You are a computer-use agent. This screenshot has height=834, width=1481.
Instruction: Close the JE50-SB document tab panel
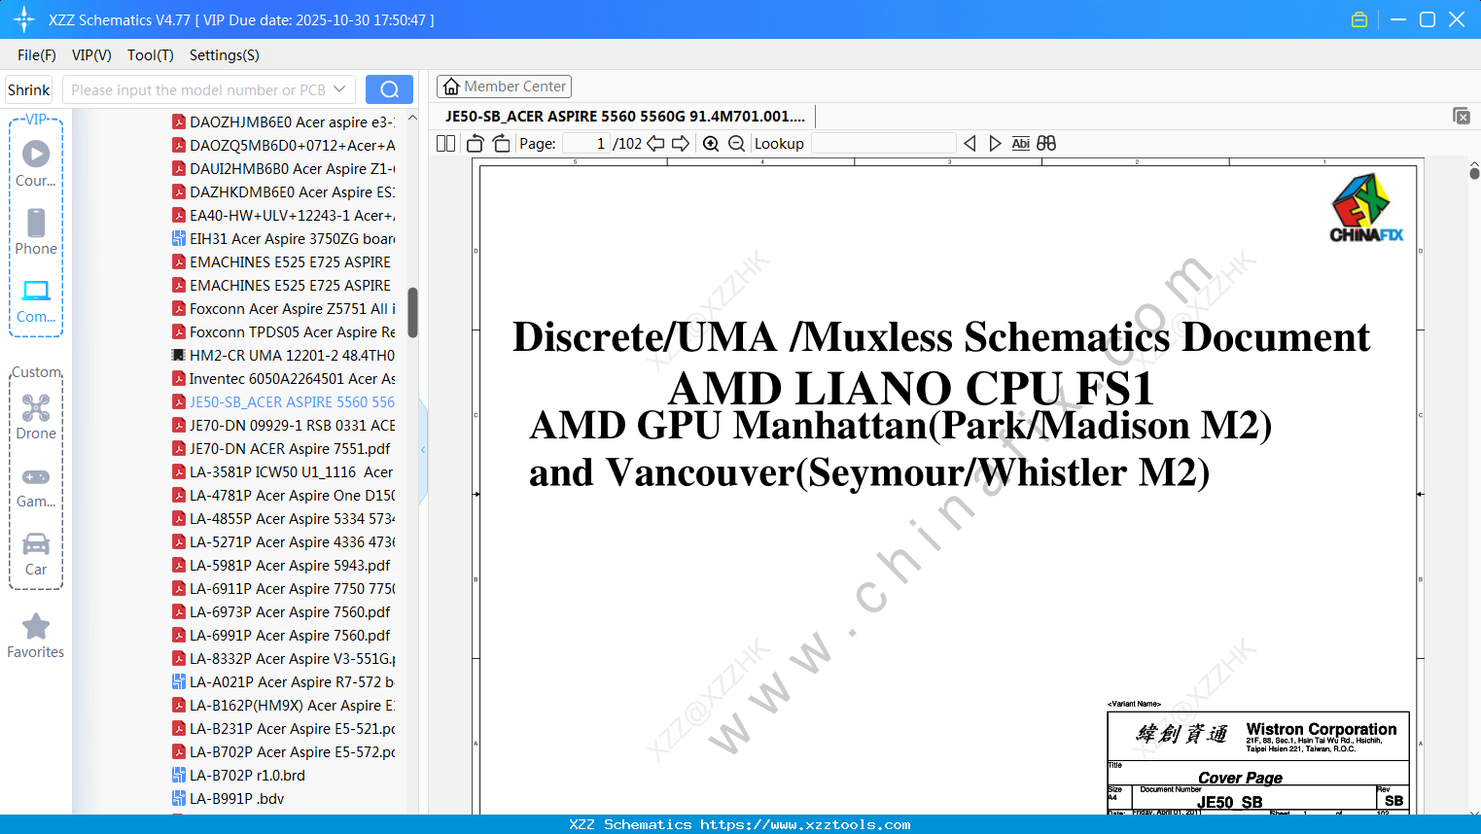(x=1462, y=116)
